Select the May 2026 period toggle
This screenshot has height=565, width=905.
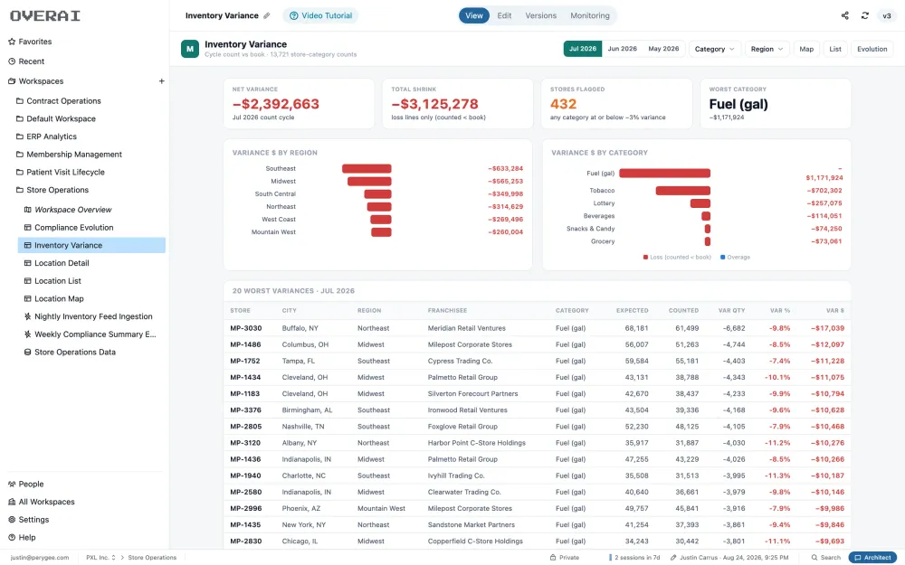click(663, 49)
